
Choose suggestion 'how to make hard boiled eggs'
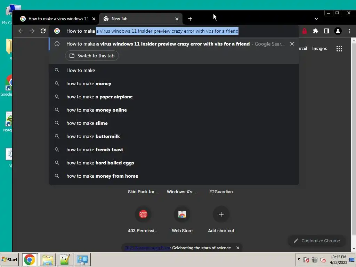tap(174, 163)
